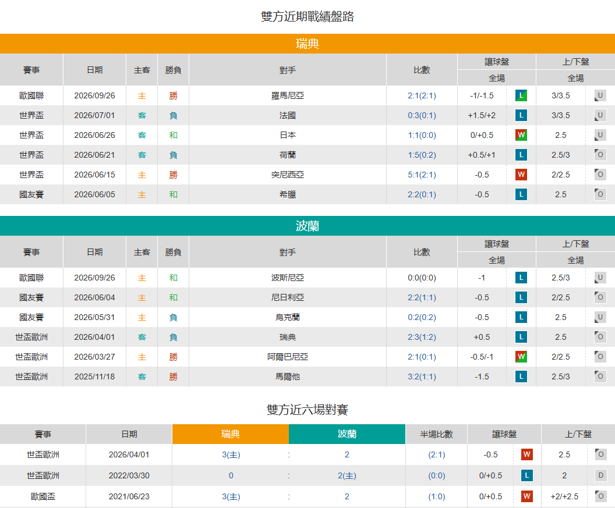Click the W handicap badge in 突尼西亞 row
The image size is (615, 508).
pos(521,175)
